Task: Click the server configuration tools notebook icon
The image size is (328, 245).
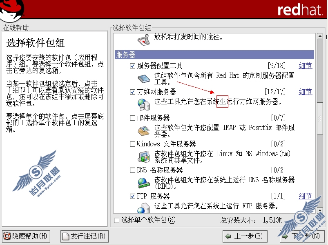Action: tap(143, 79)
